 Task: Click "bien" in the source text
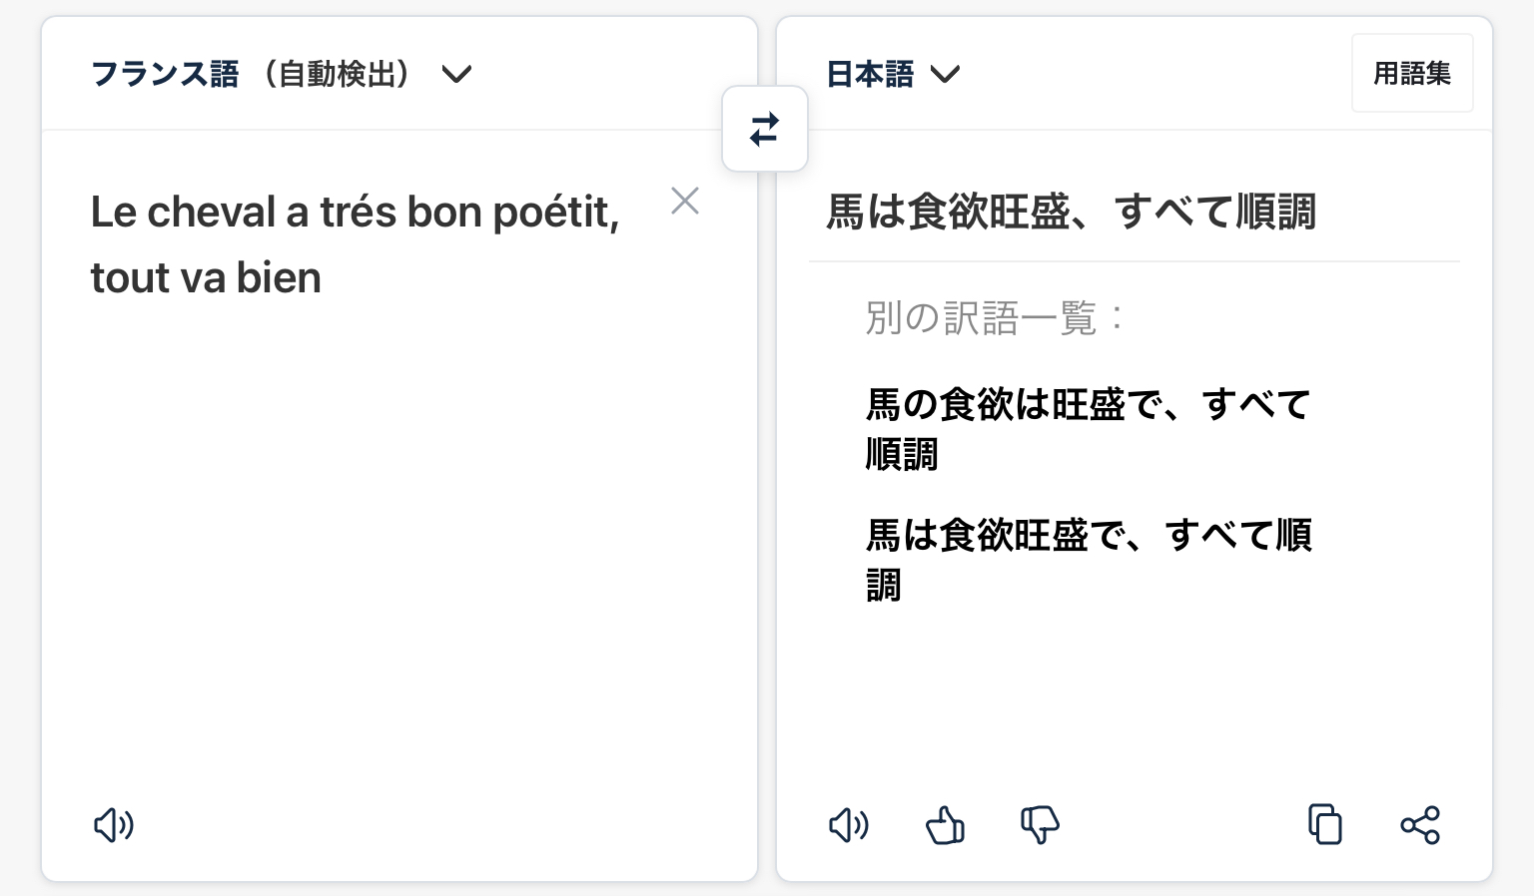(279, 277)
